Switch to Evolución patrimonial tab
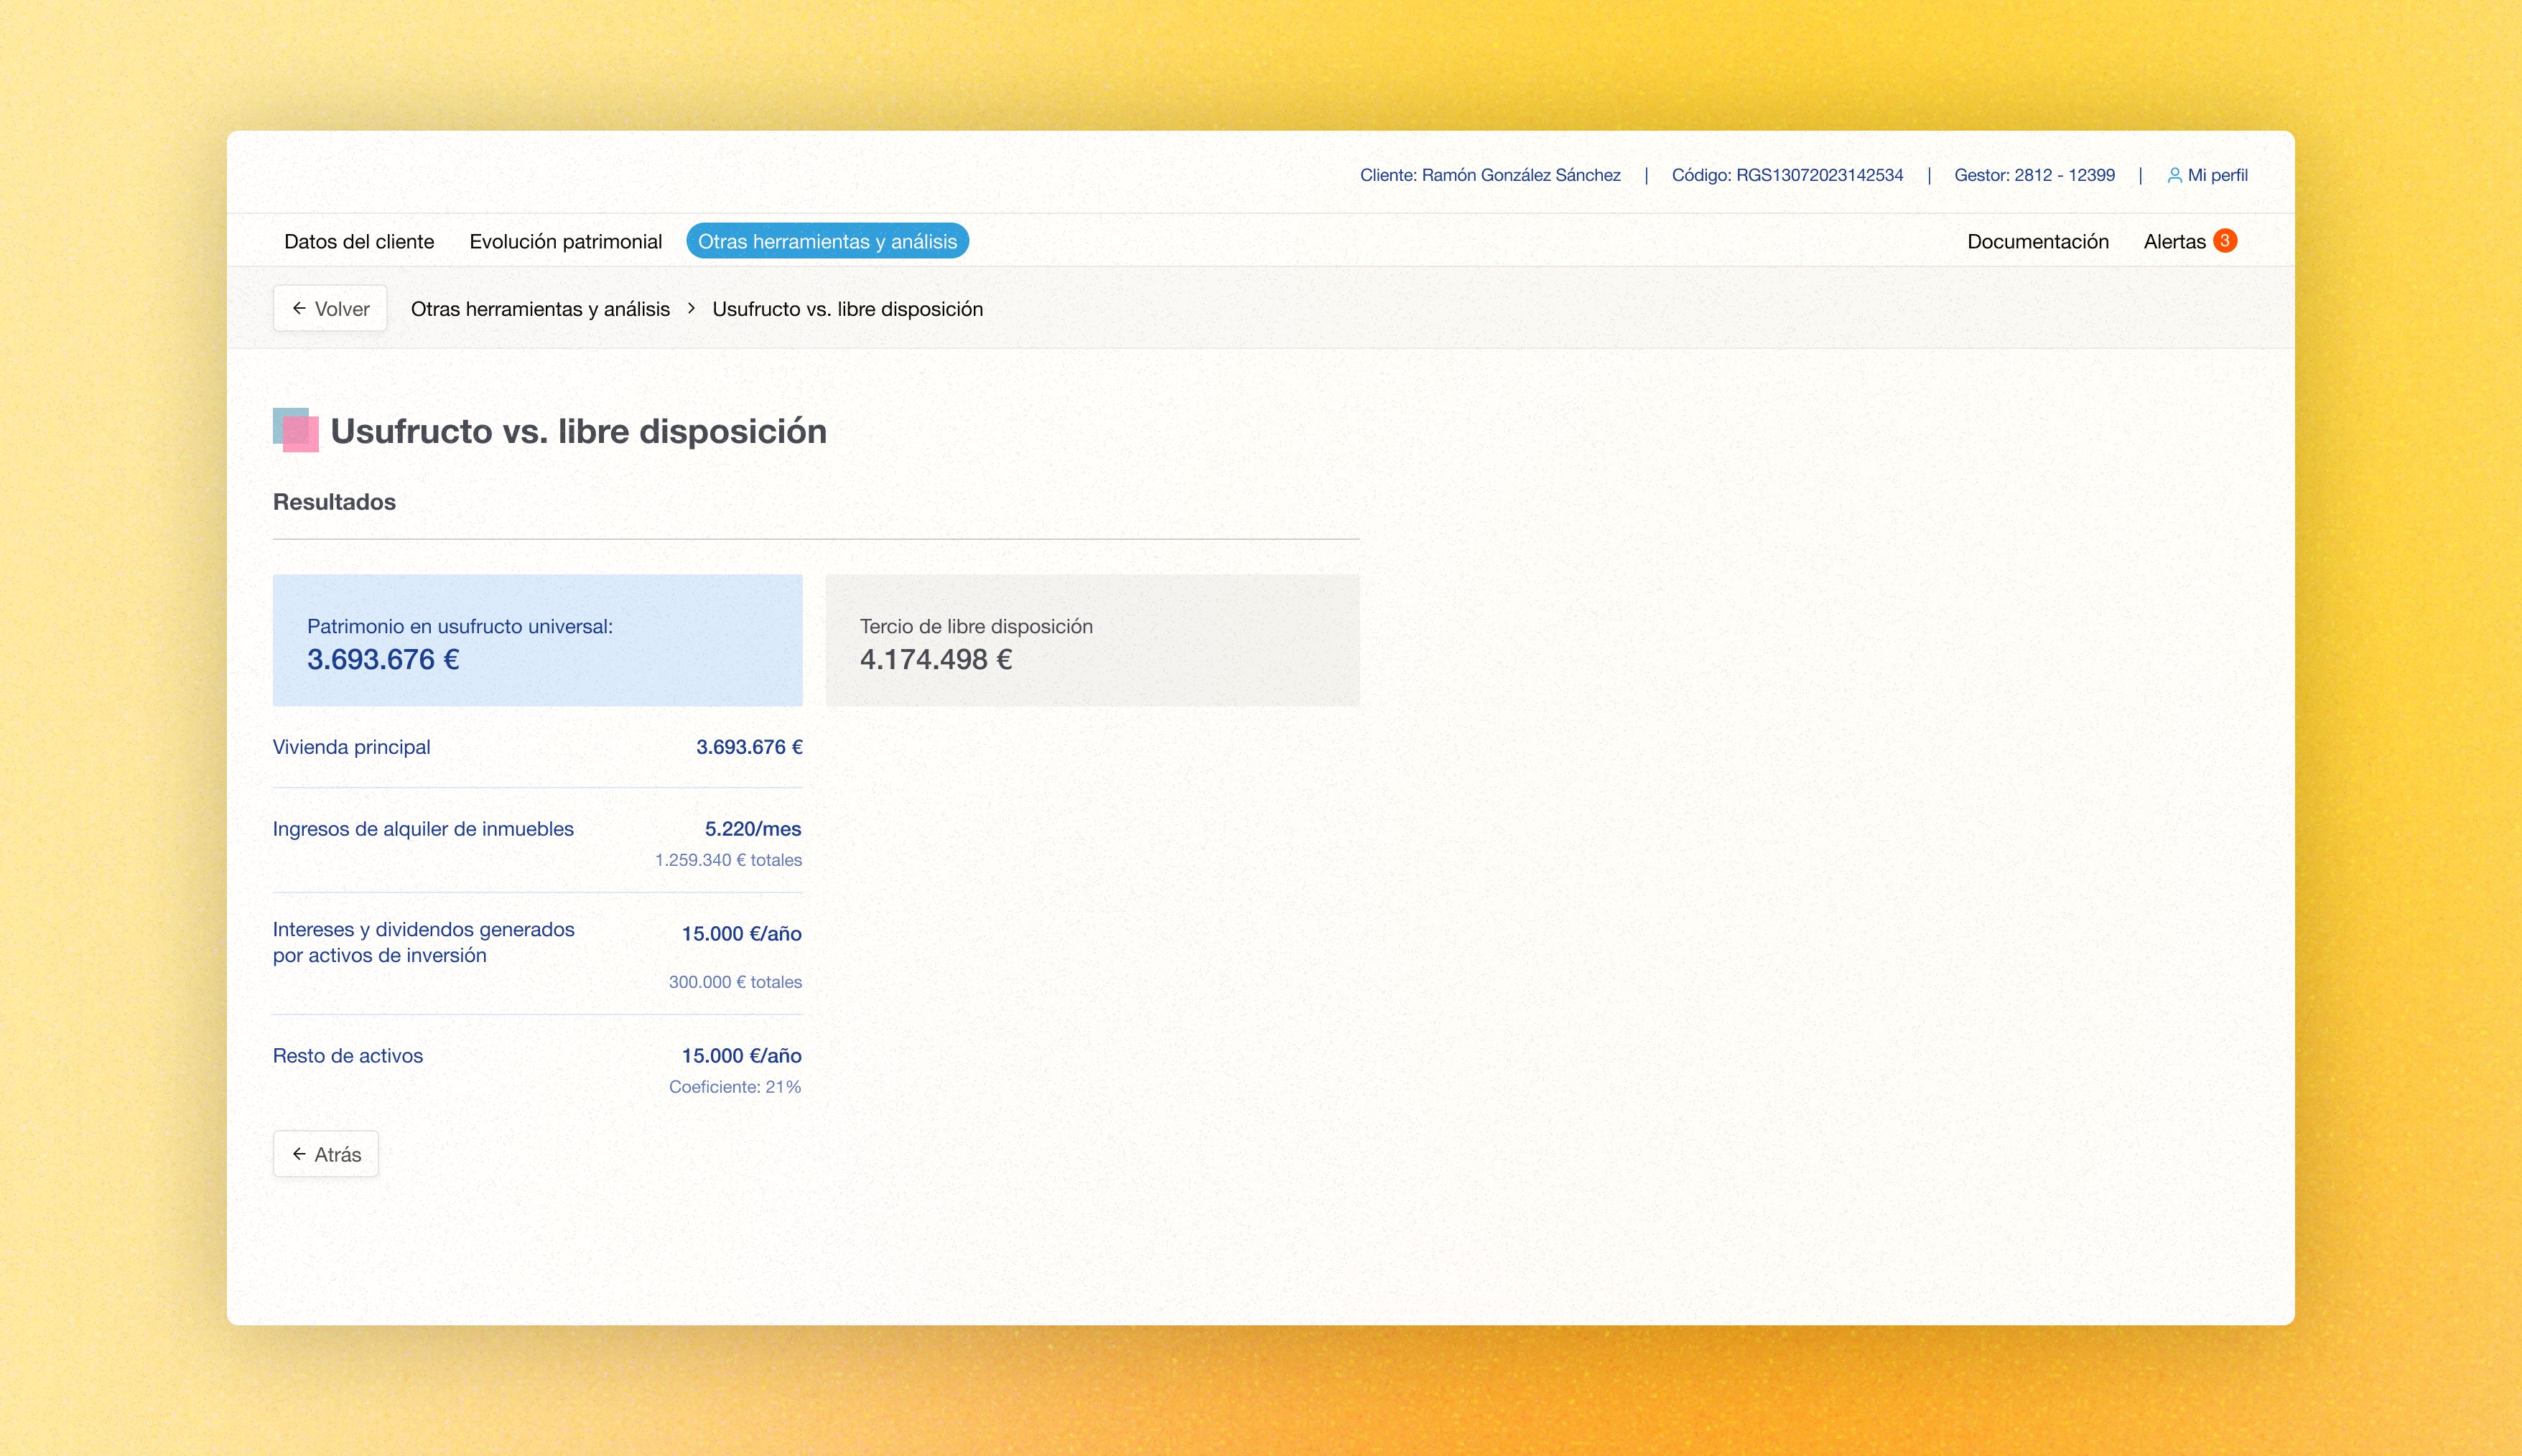The height and width of the screenshot is (1456, 2522). point(565,241)
